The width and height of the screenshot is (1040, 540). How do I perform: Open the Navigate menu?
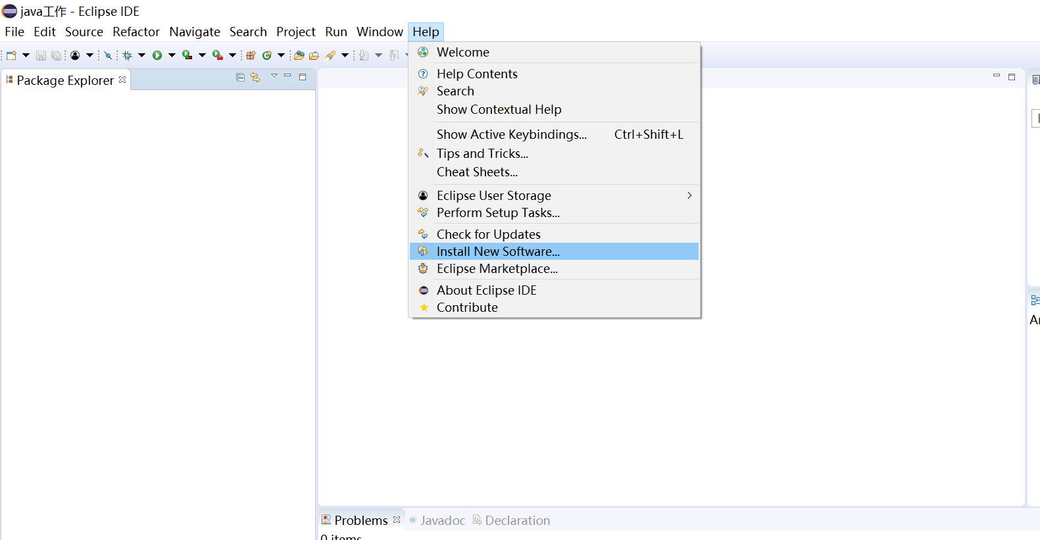[195, 32]
